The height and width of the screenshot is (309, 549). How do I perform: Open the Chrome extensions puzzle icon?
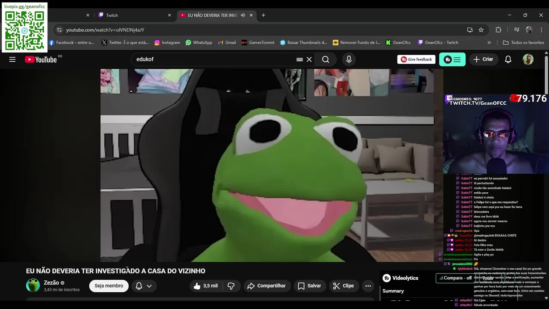498,30
